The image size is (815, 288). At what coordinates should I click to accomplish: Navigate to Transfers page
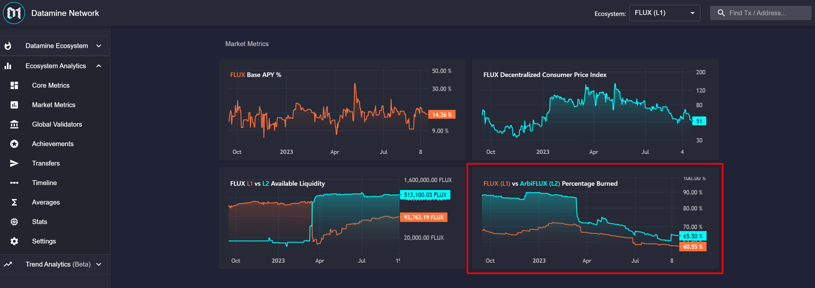pos(55,163)
